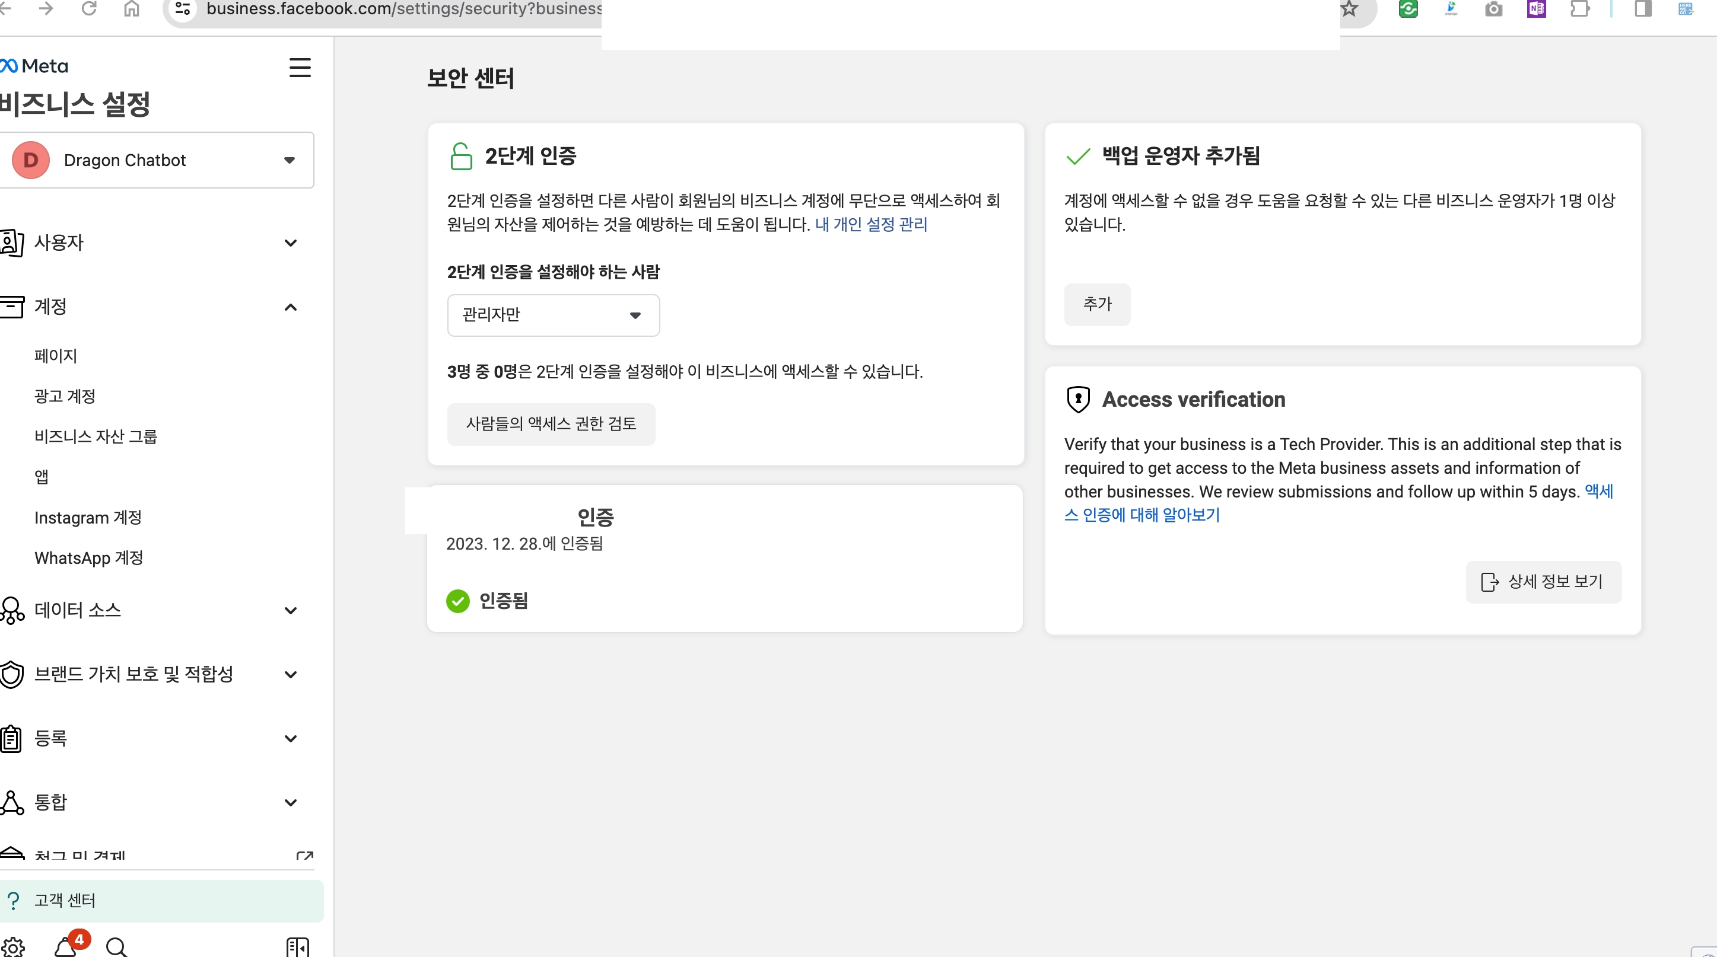Click 사람들의 액세스 권한 검토 button
Screen dimensions: 1717x957
pyautogui.click(x=551, y=423)
